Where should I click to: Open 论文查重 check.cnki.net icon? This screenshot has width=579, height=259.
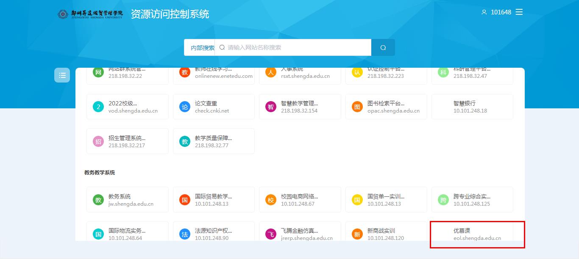[x=185, y=107]
